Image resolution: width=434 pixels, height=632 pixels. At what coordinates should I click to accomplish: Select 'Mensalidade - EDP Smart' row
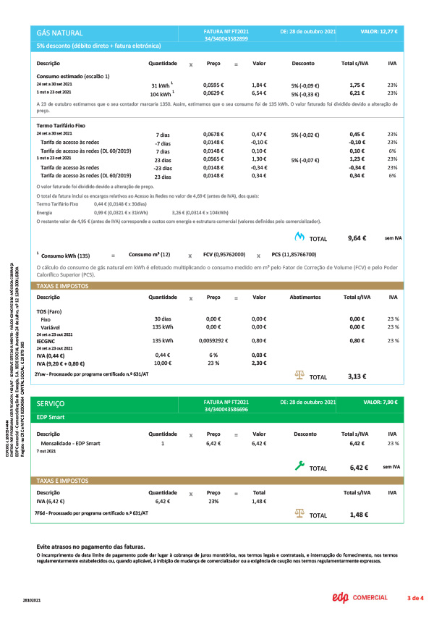70,443
